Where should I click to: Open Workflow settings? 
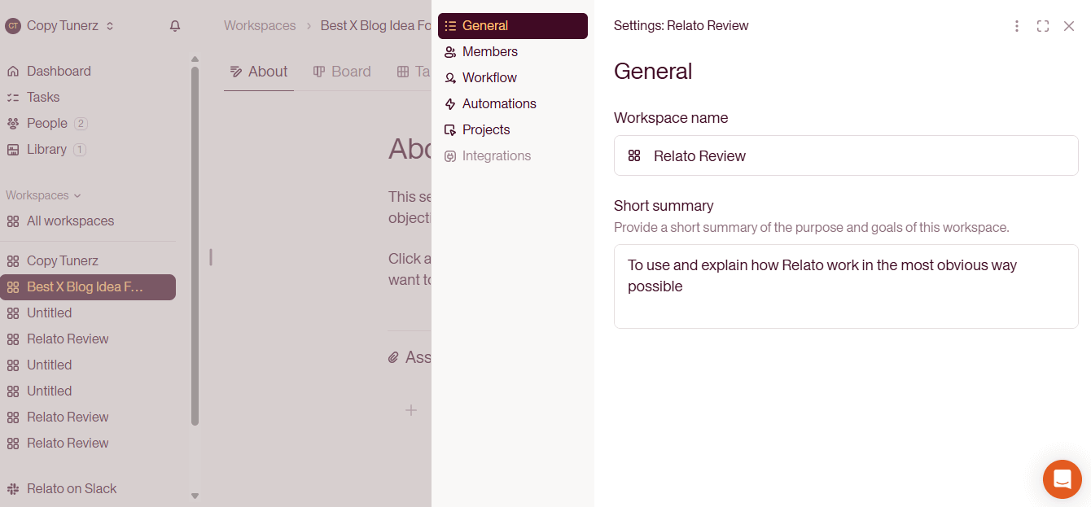pyautogui.click(x=513, y=77)
